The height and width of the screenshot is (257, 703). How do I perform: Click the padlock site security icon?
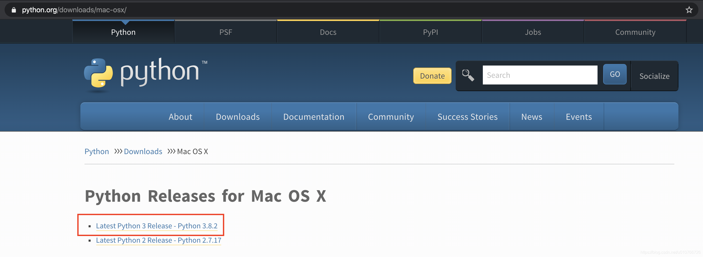coord(14,10)
